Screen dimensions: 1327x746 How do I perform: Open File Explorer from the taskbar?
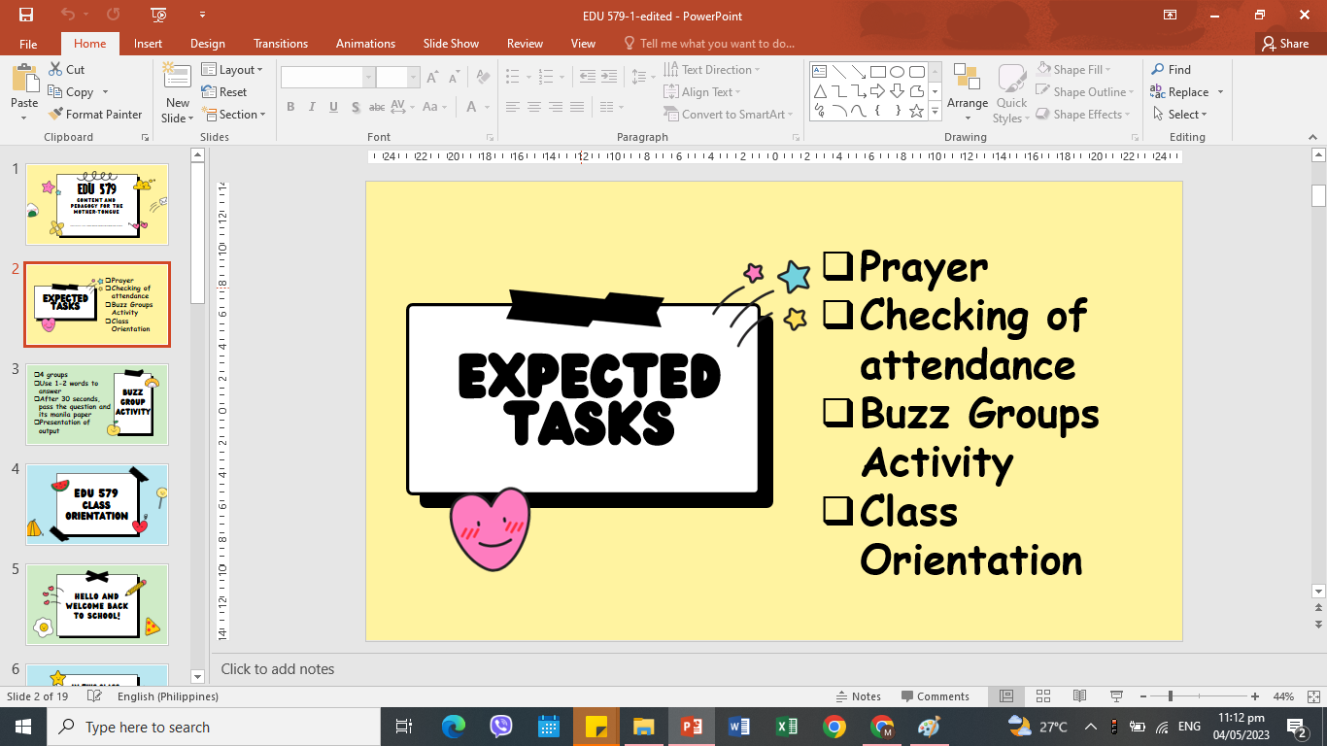tap(643, 727)
